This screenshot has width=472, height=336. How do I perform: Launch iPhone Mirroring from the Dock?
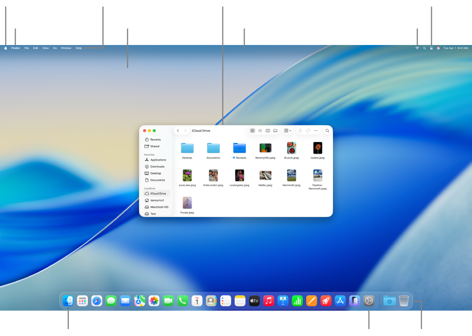[x=354, y=301]
